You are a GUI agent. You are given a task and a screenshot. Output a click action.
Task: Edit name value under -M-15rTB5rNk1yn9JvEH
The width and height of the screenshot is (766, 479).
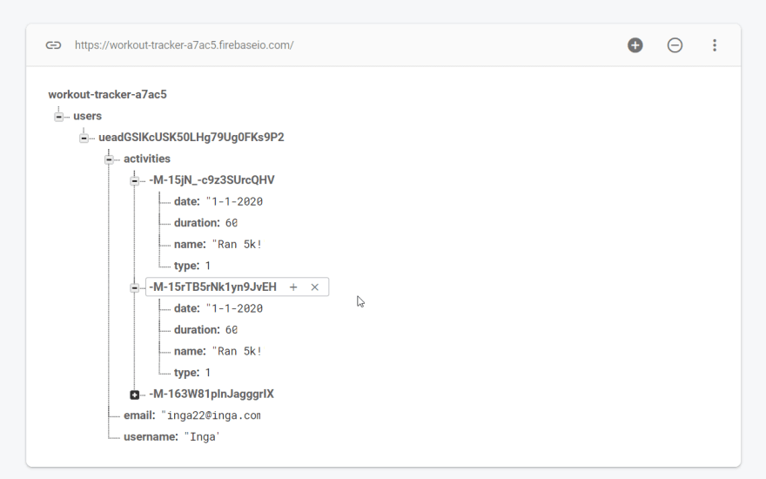(237, 352)
